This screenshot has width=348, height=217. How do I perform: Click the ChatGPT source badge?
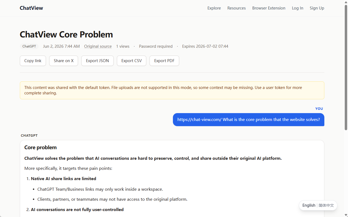pos(29,46)
